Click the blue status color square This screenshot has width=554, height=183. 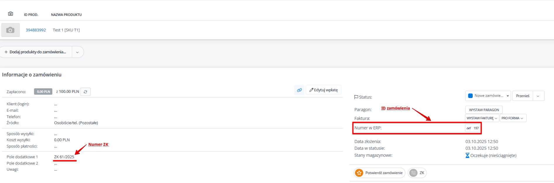coord(470,96)
